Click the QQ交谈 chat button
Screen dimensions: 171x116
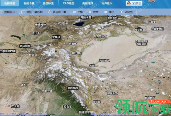[134, 3]
